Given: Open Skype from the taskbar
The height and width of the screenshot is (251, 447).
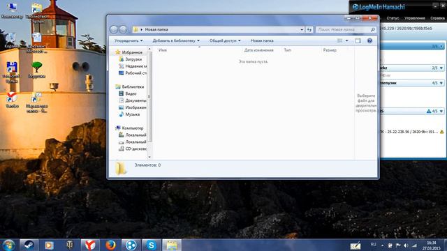Looking at the screenshot, I should [x=152, y=245].
